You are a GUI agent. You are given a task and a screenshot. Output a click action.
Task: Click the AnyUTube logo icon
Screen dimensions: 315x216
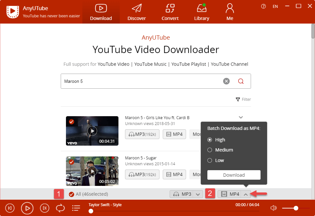click(13, 12)
